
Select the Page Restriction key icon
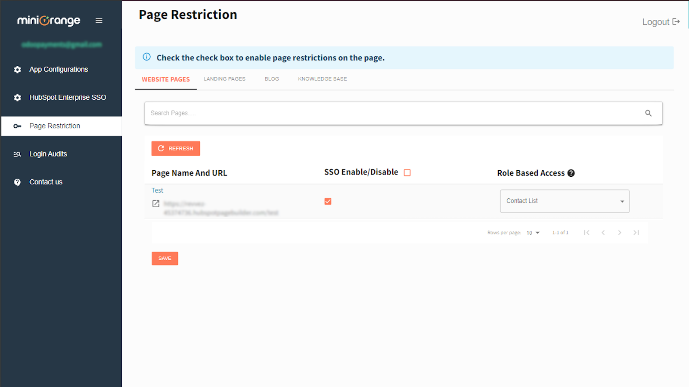pyautogui.click(x=17, y=126)
